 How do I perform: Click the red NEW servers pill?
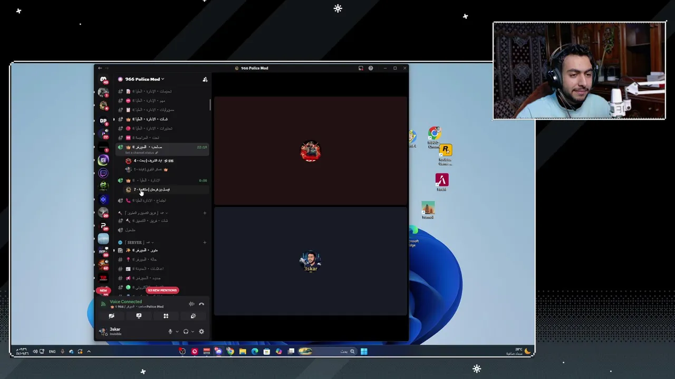tap(103, 290)
